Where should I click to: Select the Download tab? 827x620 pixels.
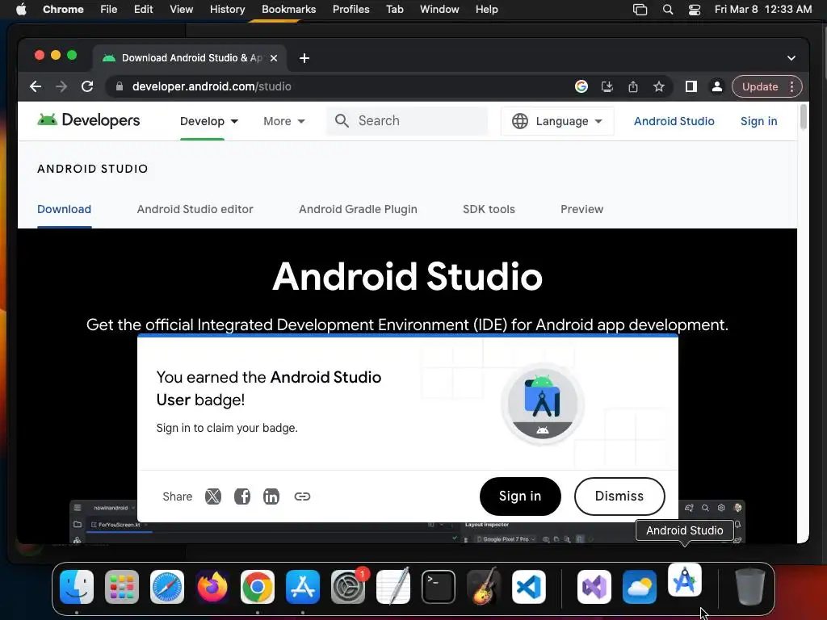pos(65,209)
